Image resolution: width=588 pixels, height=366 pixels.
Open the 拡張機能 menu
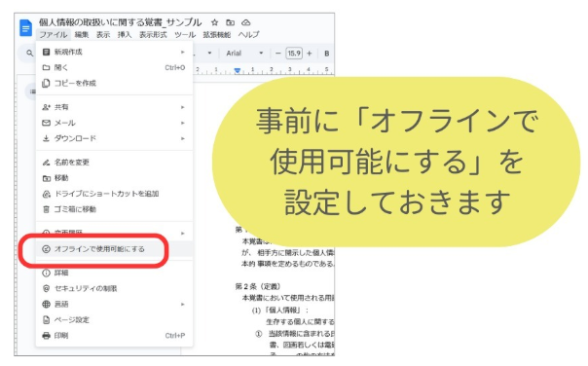(x=217, y=34)
